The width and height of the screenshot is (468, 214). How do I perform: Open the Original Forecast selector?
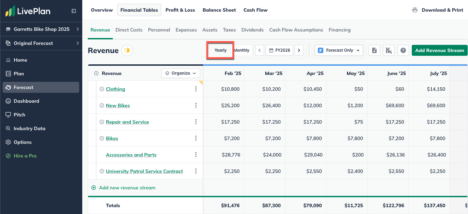[x=41, y=43]
